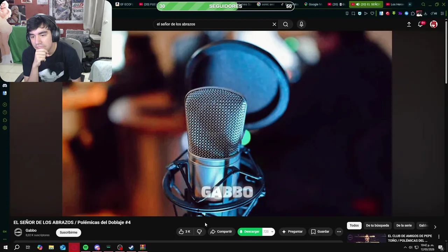Select the Todos filter chip
448x252 pixels.
click(x=354, y=226)
